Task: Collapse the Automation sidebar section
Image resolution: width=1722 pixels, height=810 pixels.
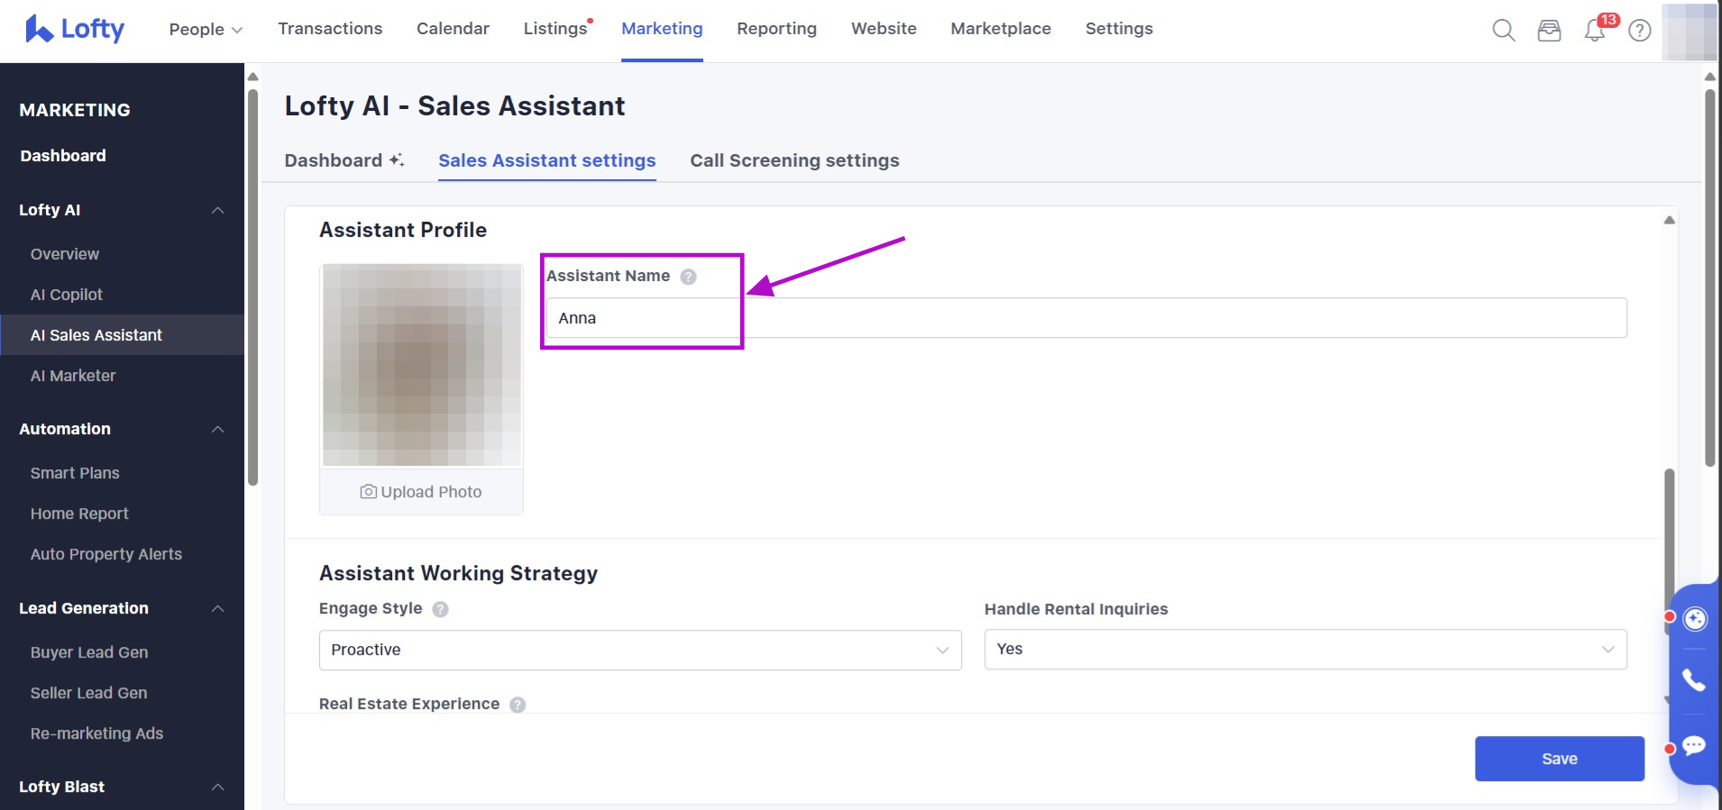Action: point(217,429)
